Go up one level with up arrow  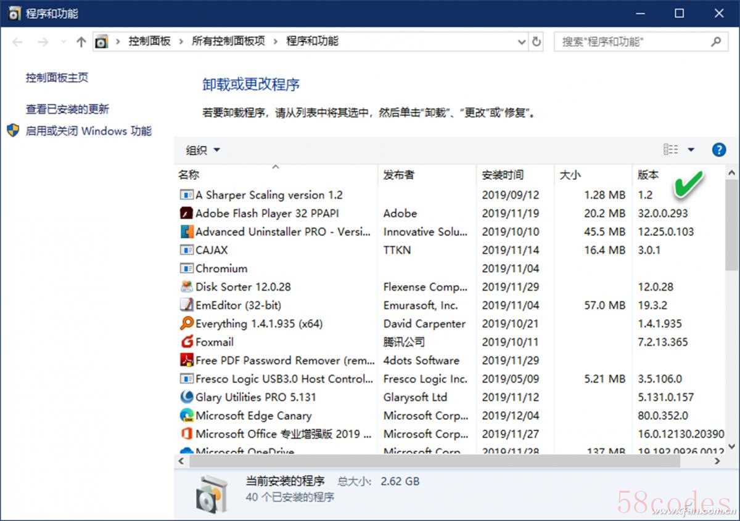[x=81, y=42]
